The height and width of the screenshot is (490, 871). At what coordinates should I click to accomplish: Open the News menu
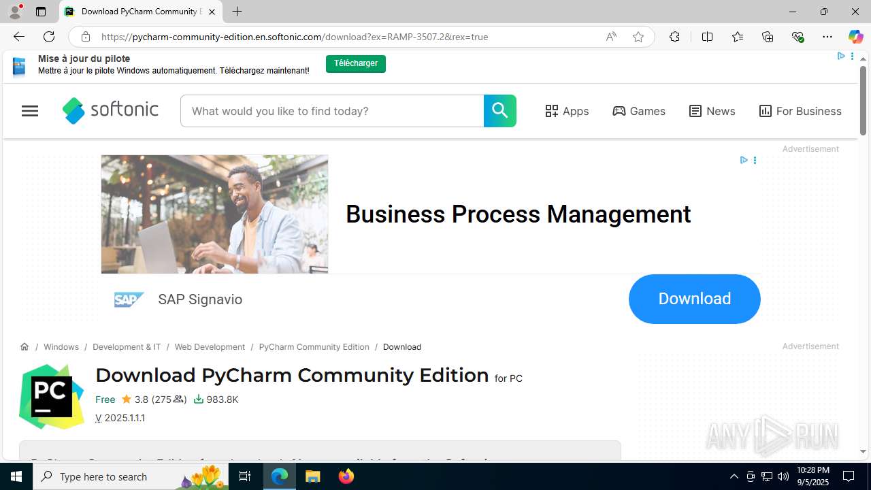[x=712, y=111]
